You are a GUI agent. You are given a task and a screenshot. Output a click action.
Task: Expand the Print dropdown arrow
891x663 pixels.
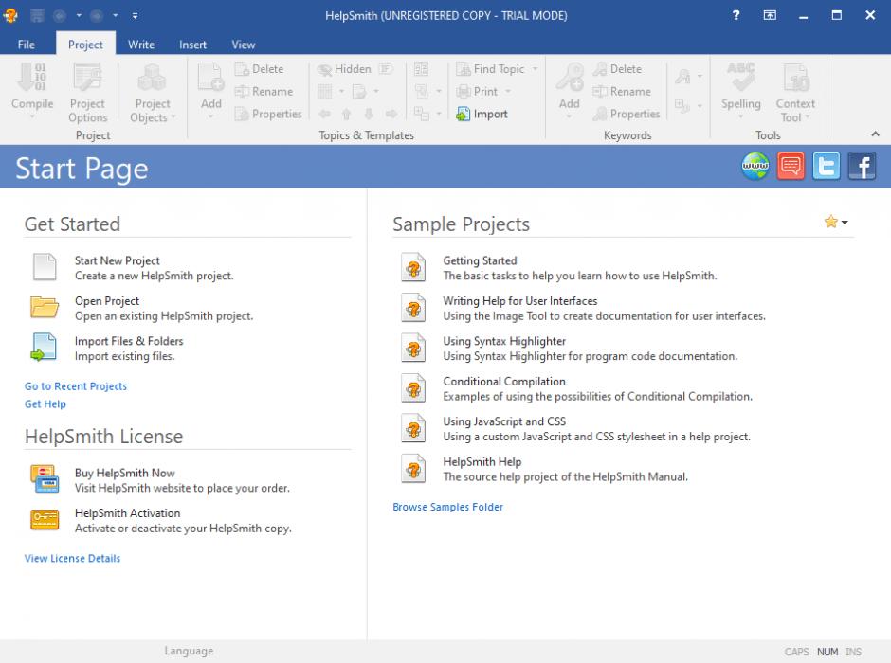[507, 91]
